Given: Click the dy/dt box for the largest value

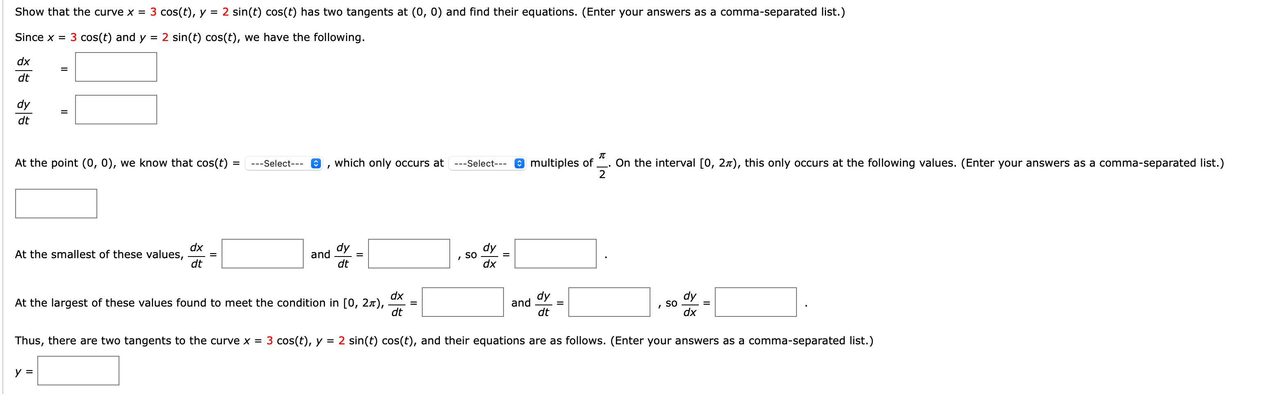Looking at the screenshot, I should coord(609,303).
